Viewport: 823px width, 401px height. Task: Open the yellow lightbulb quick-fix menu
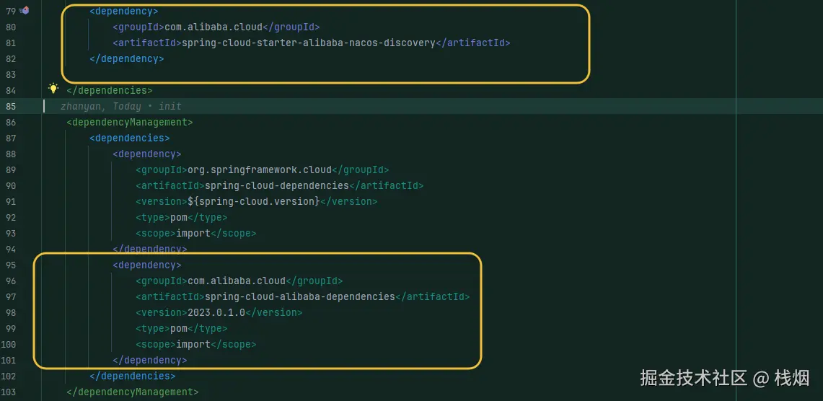click(53, 88)
